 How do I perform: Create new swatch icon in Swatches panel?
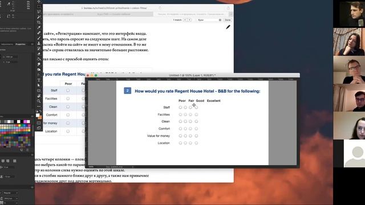pyautogui.click(x=22, y=150)
